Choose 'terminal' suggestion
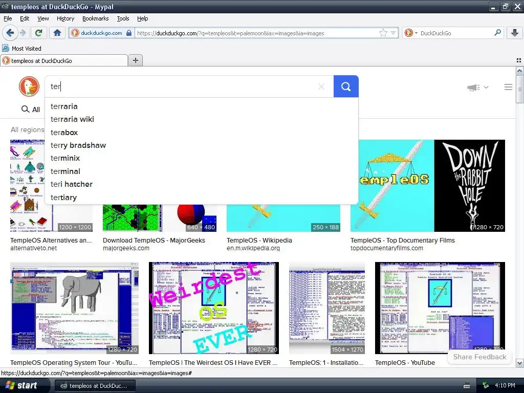 pos(202,171)
